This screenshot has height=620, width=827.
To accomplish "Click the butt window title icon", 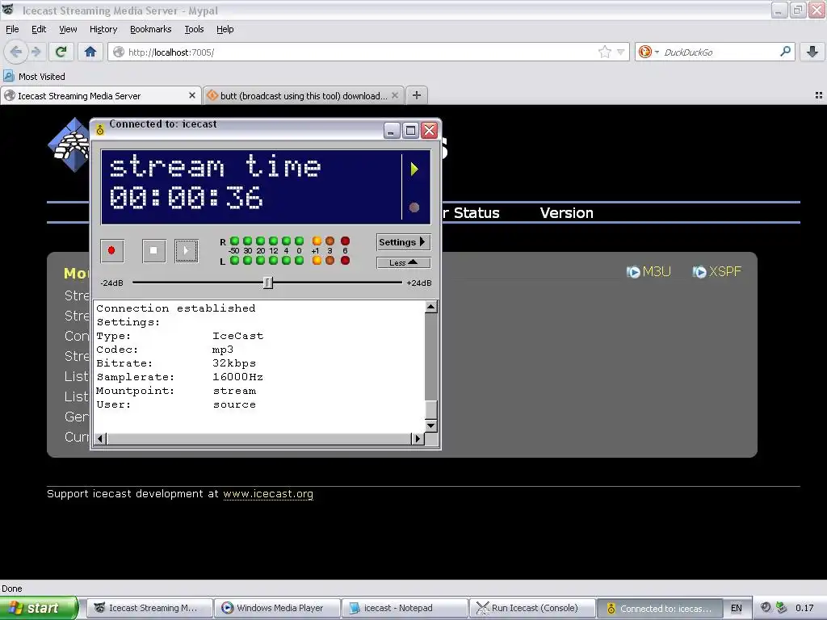I will click(x=99, y=130).
